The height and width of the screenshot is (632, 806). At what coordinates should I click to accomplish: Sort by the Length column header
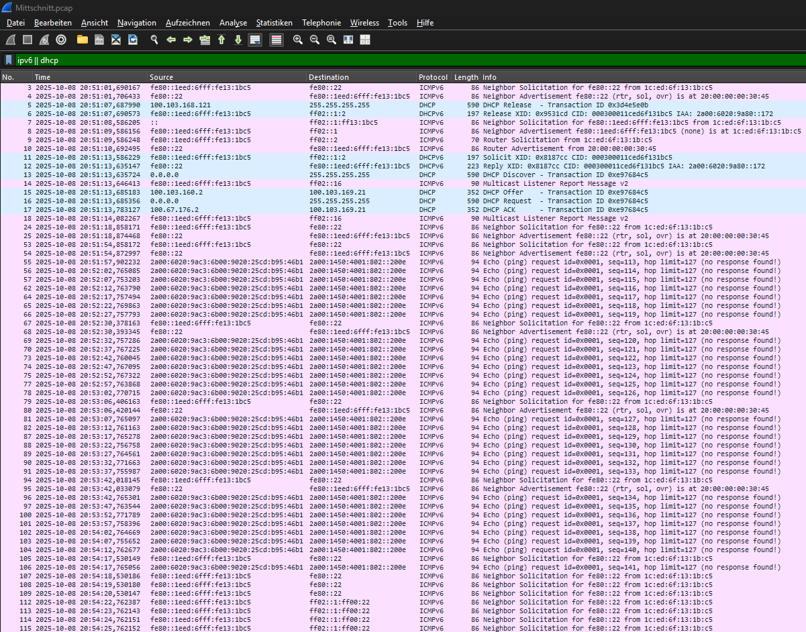466,77
